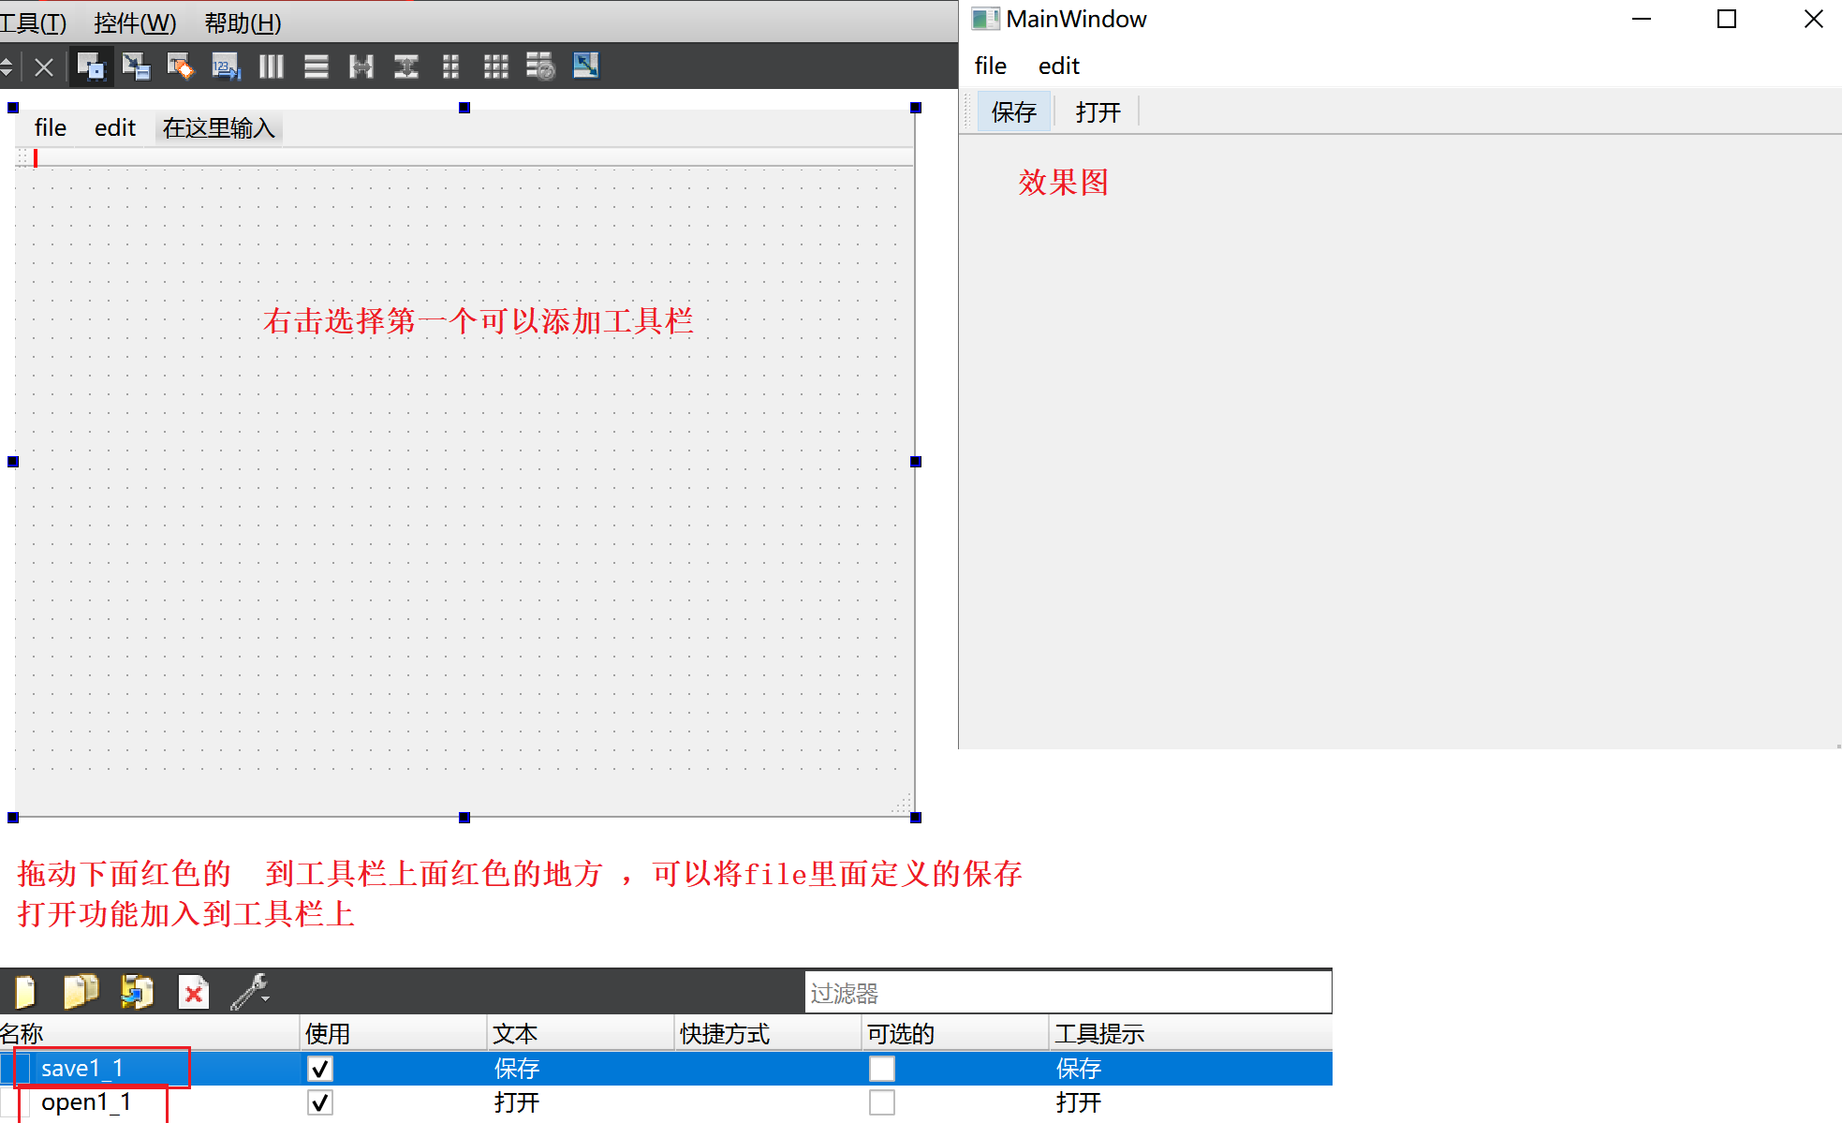Viewport: 1842px width, 1123px height.
Task: Click the Lay Out in Grid icon
Action: pyautogui.click(x=495, y=66)
